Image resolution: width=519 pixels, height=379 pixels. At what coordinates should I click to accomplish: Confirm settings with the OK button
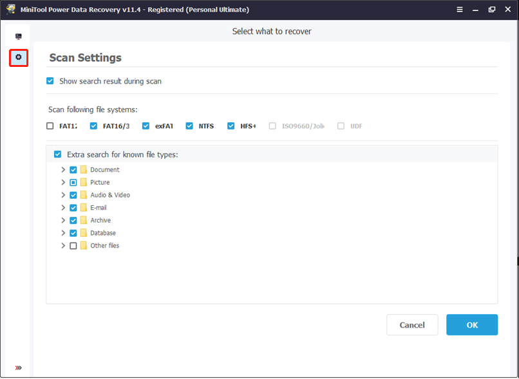[x=472, y=325]
